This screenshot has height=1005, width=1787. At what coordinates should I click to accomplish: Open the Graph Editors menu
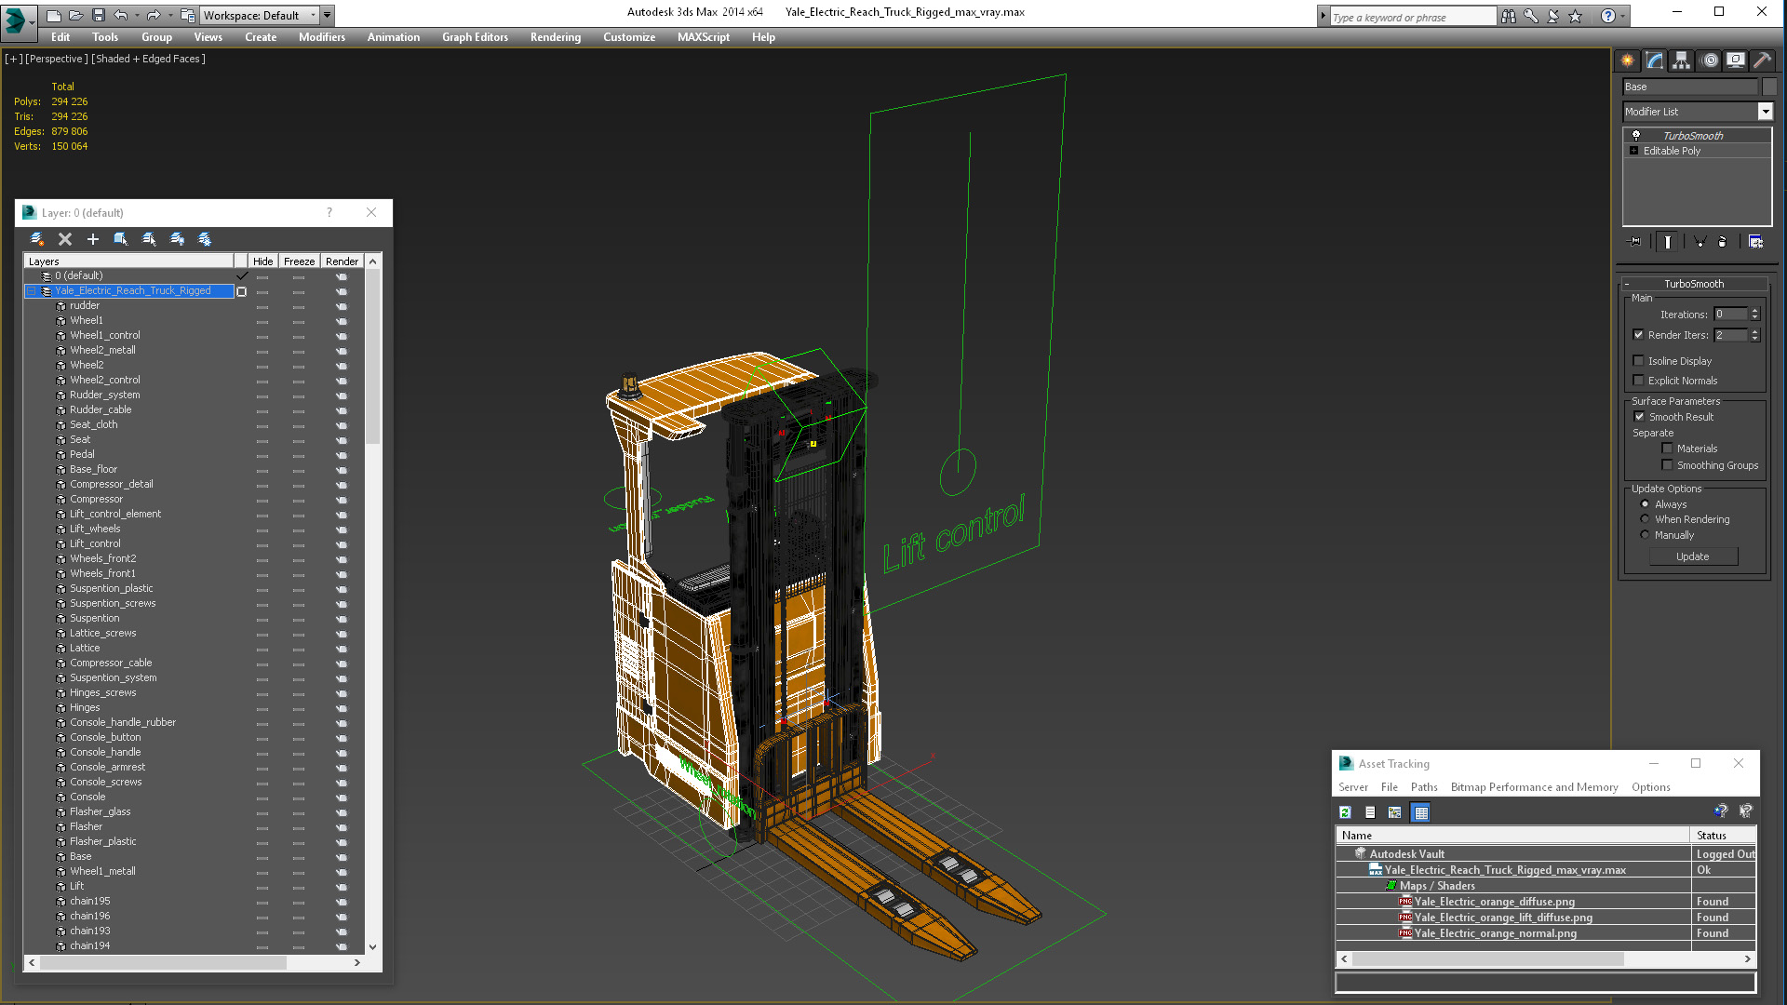coord(475,37)
